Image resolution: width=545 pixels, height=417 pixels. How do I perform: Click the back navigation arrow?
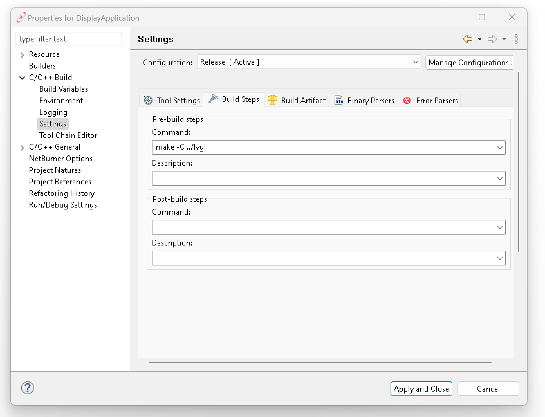[467, 39]
